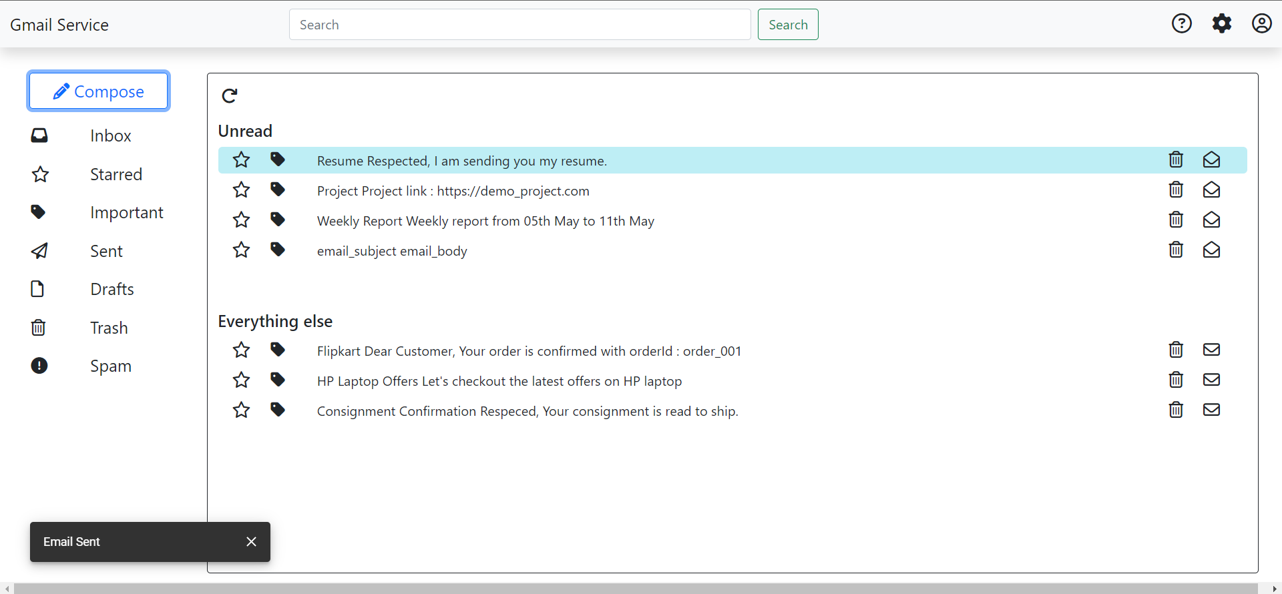Star the Resume email
The width and height of the screenshot is (1282, 594).
click(241, 160)
